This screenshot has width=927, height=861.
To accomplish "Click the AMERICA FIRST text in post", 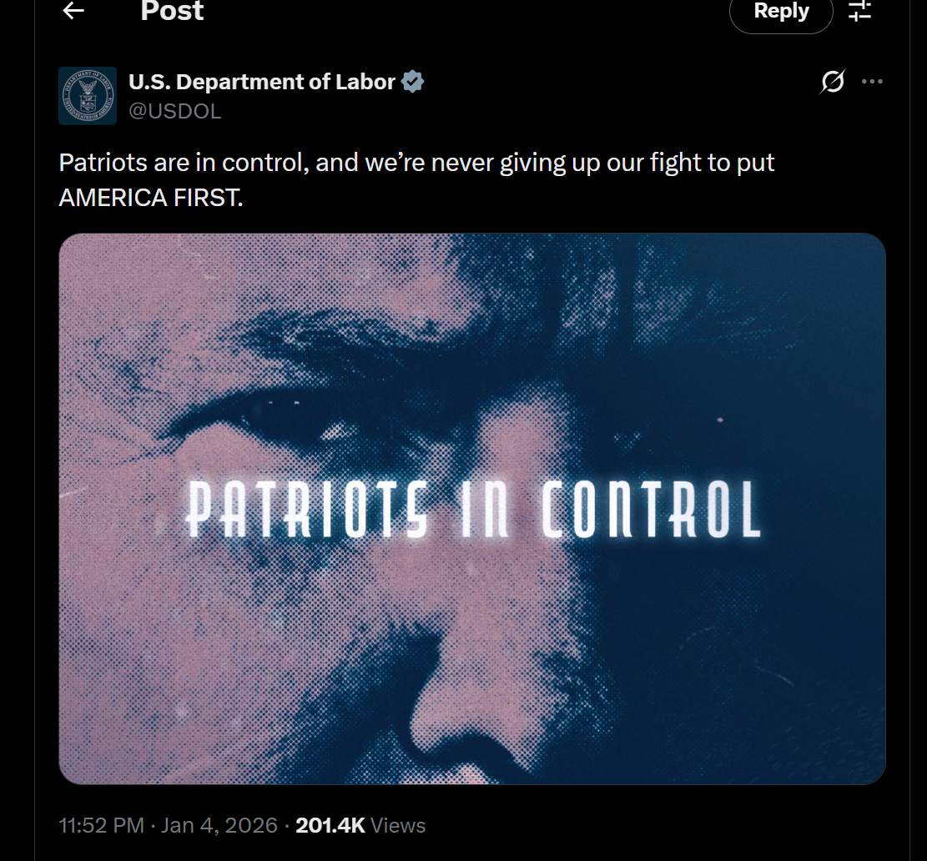I will tap(151, 198).
